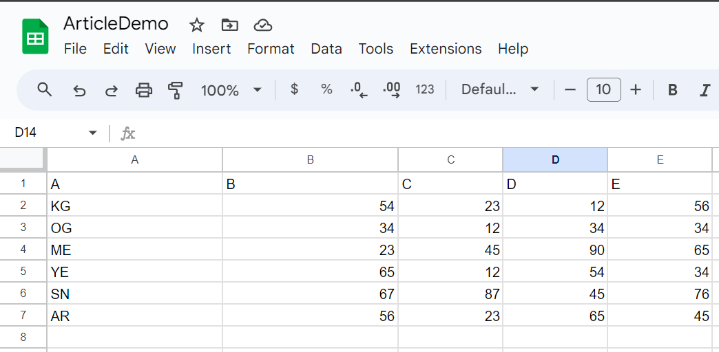The width and height of the screenshot is (719, 352).
Task: Select all cells with corner button
Action: tap(23, 159)
